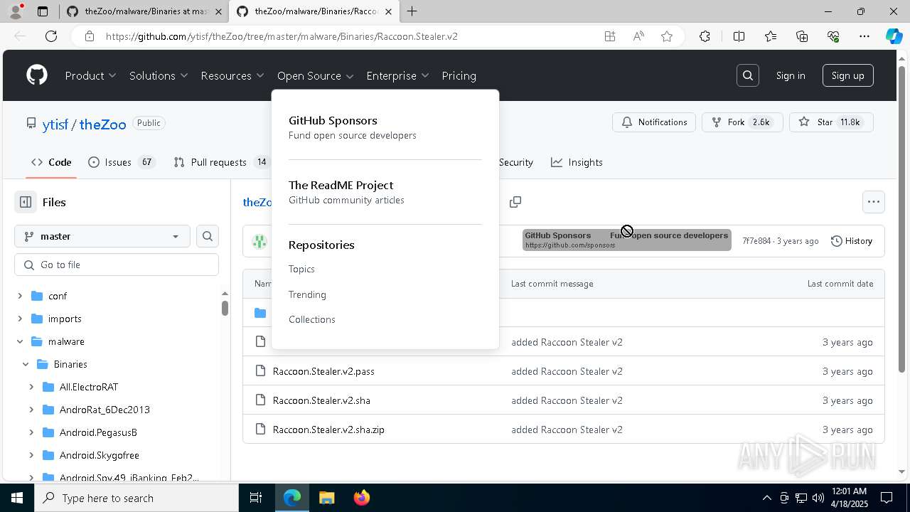Open the Product menu
Image resolution: width=910 pixels, height=512 pixels.
pos(90,75)
